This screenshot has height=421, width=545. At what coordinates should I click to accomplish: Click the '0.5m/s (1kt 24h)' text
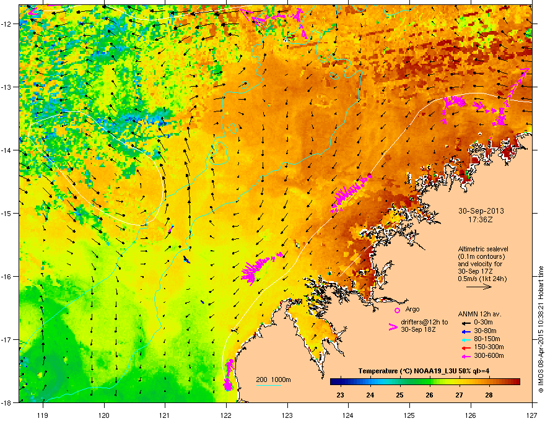pos(482,279)
